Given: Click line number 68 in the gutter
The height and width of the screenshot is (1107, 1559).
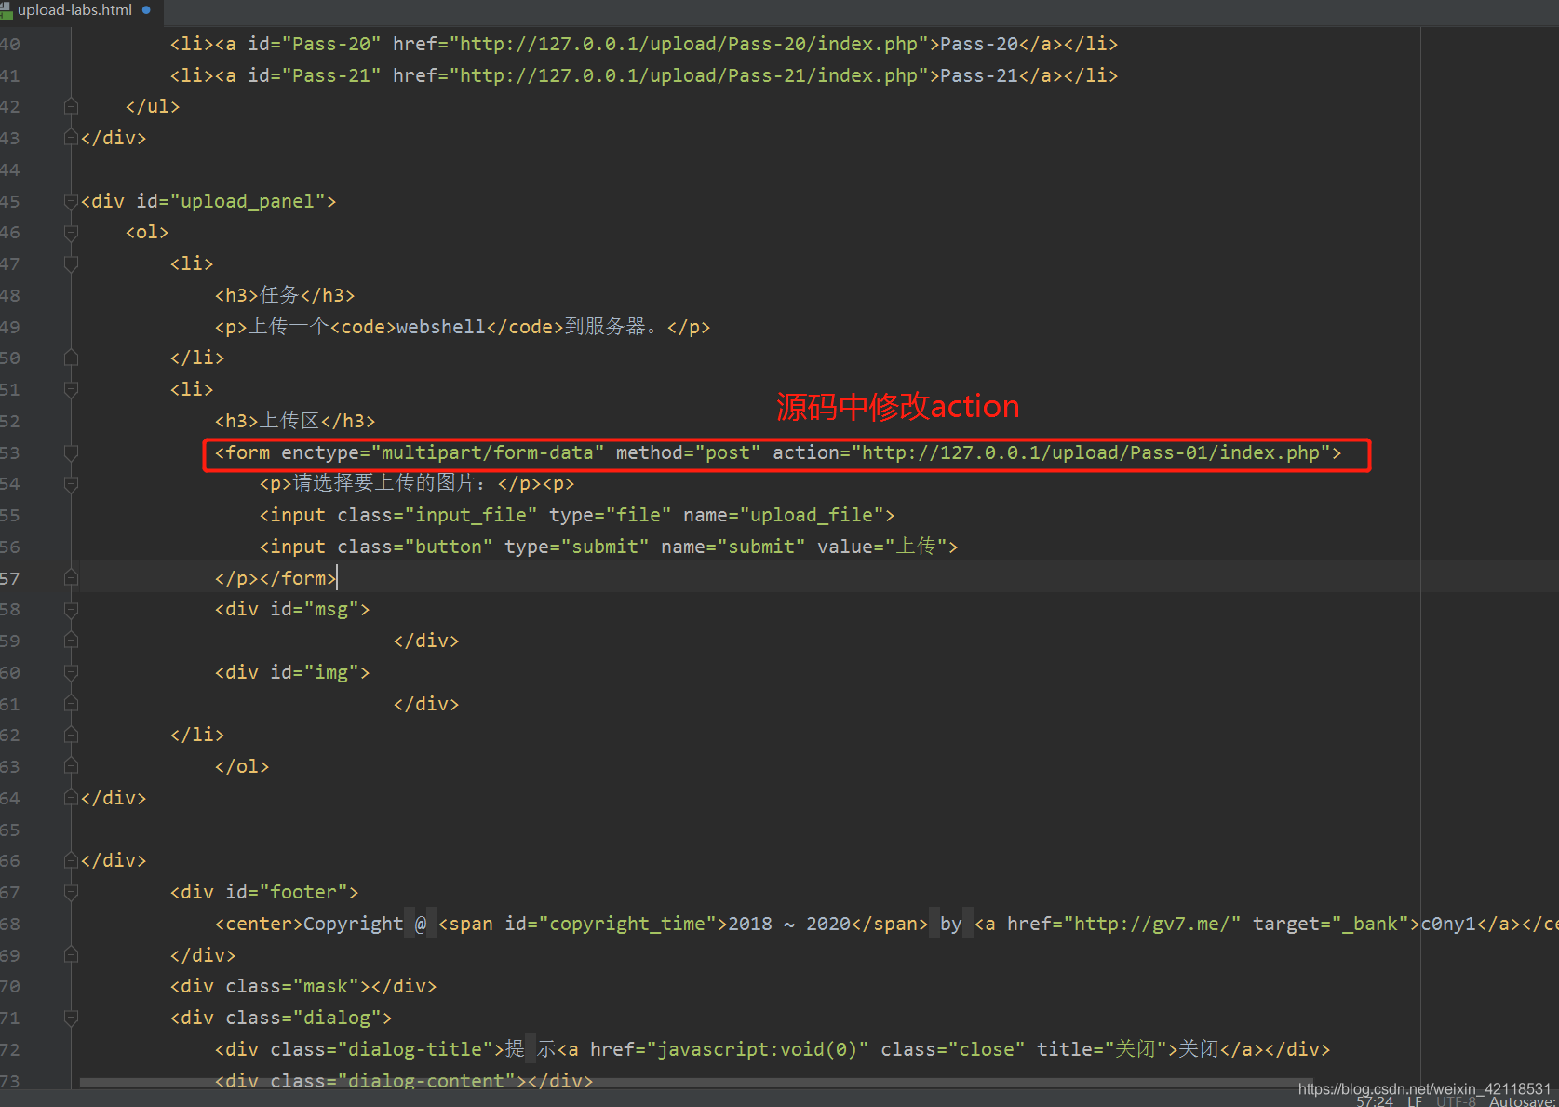Looking at the screenshot, I should (10, 924).
